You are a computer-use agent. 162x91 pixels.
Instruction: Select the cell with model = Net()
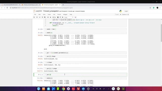pos(85,29)
